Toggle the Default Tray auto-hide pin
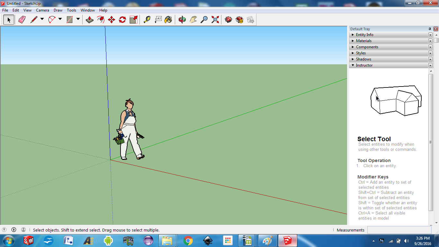The image size is (439, 247). pos(430,29)
